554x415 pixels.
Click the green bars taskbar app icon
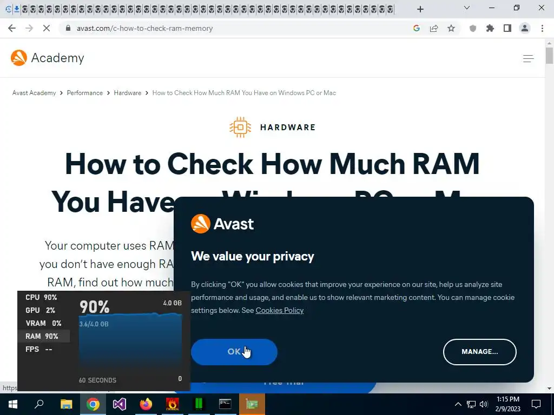[199, 404]
